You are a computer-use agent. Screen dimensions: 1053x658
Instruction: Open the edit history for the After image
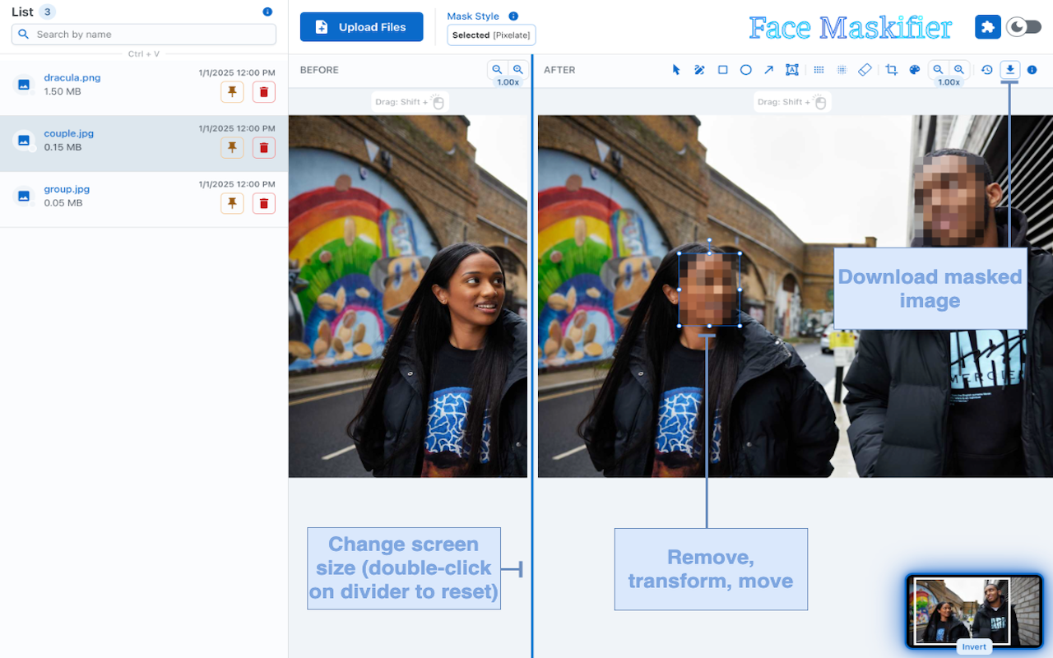point(986,70)
